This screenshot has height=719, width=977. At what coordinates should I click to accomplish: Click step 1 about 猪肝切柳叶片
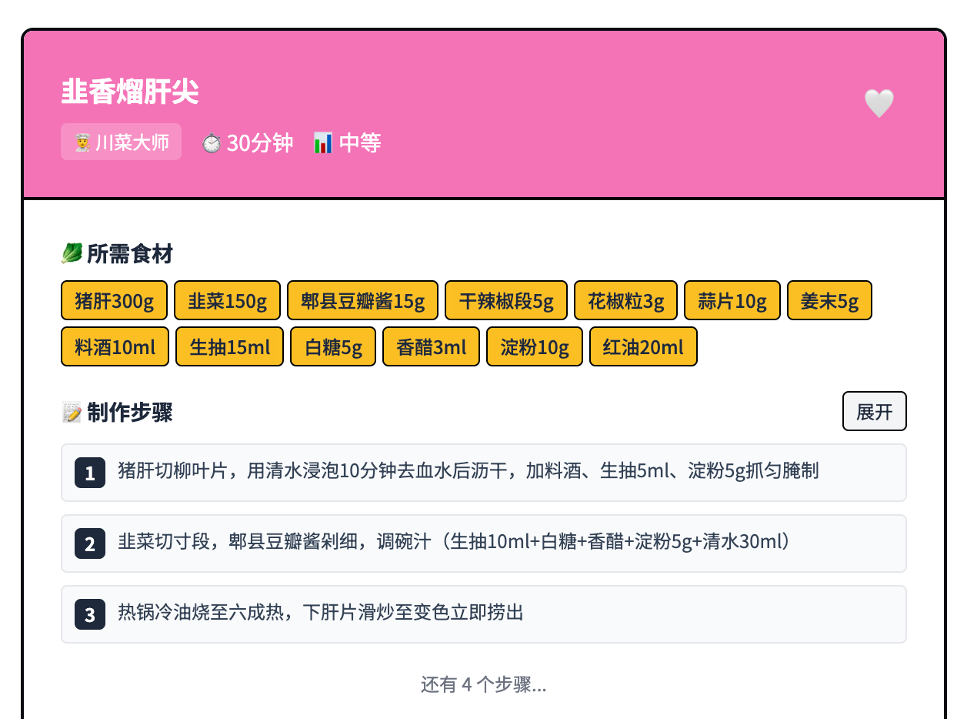point(484,473)
